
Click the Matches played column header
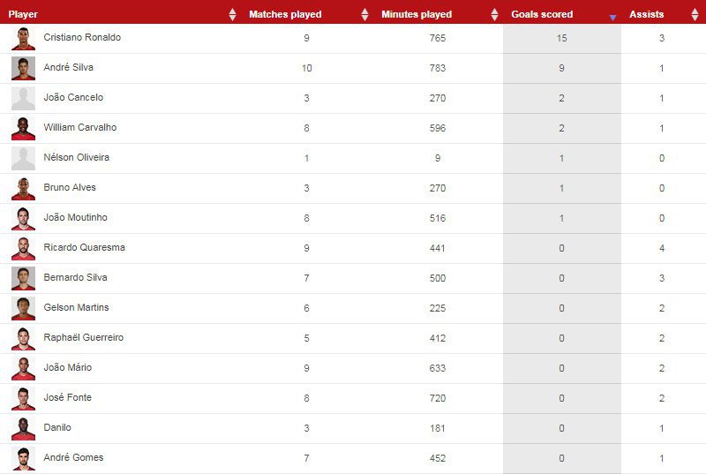tap(285, 14)
